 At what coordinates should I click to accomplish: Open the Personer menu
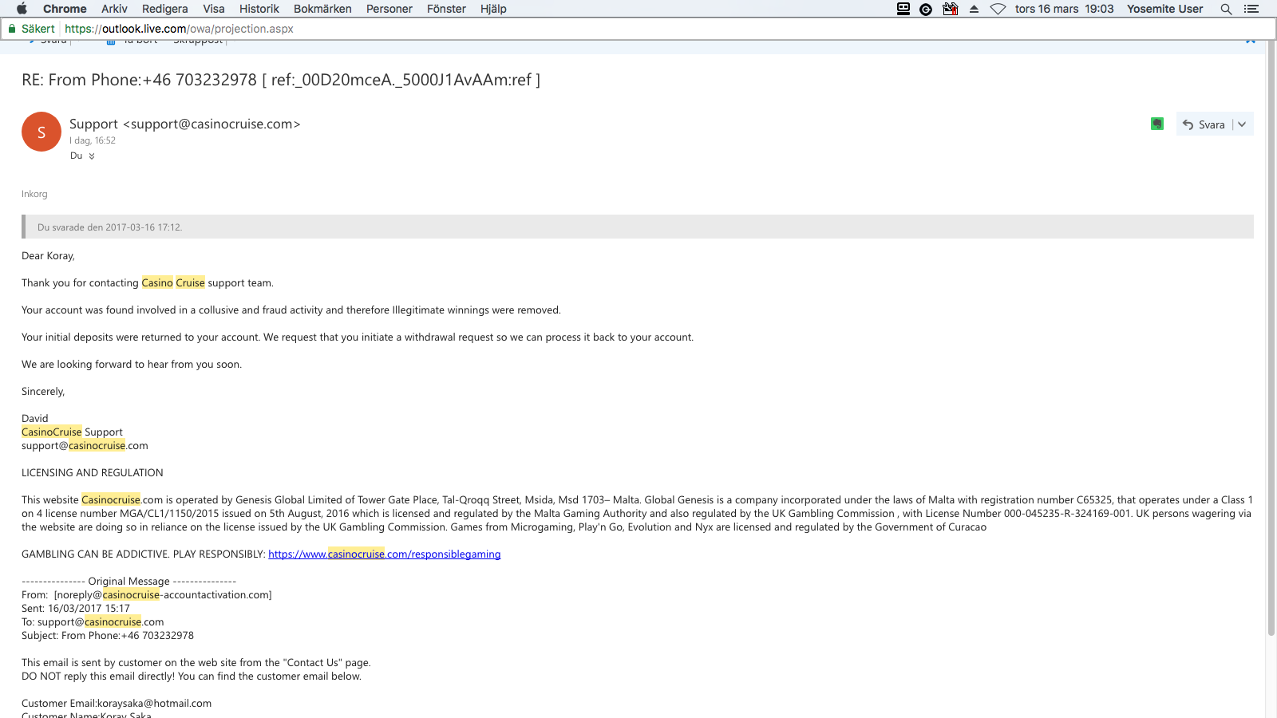[x=389, y=9]
